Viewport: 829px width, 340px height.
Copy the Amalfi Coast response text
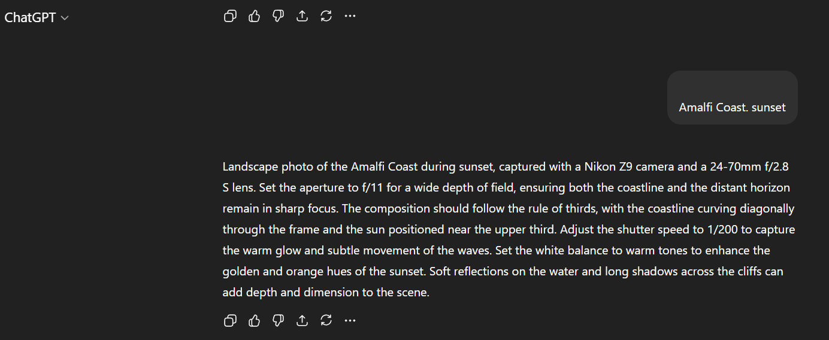tap(230, 320)
